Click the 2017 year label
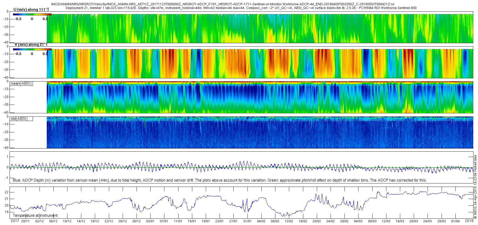The image size is (478, 225). tap(15, 221)
